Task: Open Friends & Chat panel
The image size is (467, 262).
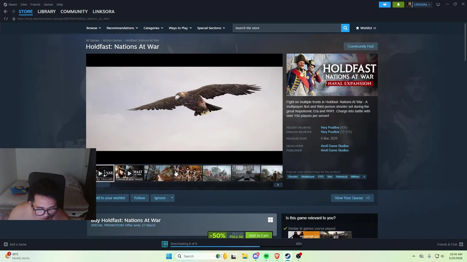Action: (450, 244)
